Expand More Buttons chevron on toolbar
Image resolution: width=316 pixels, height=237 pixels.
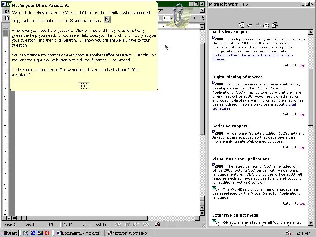pos(203,18)
